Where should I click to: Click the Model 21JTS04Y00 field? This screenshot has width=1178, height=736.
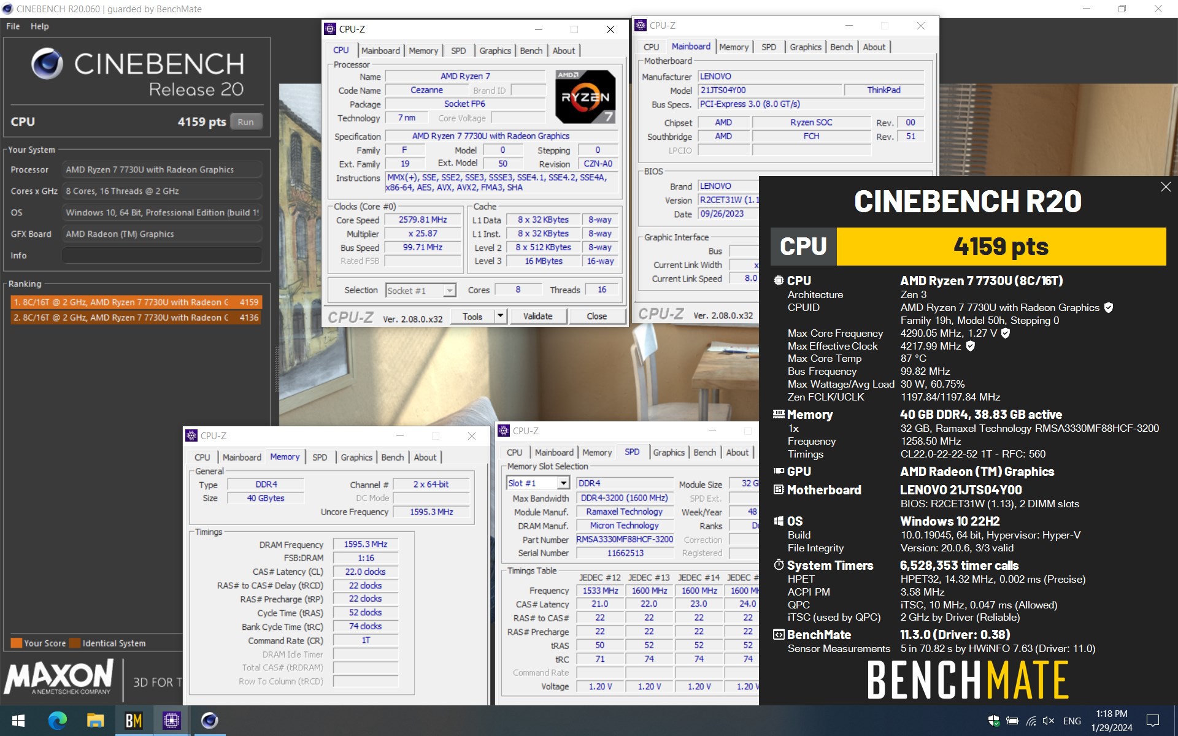point(770,90)
